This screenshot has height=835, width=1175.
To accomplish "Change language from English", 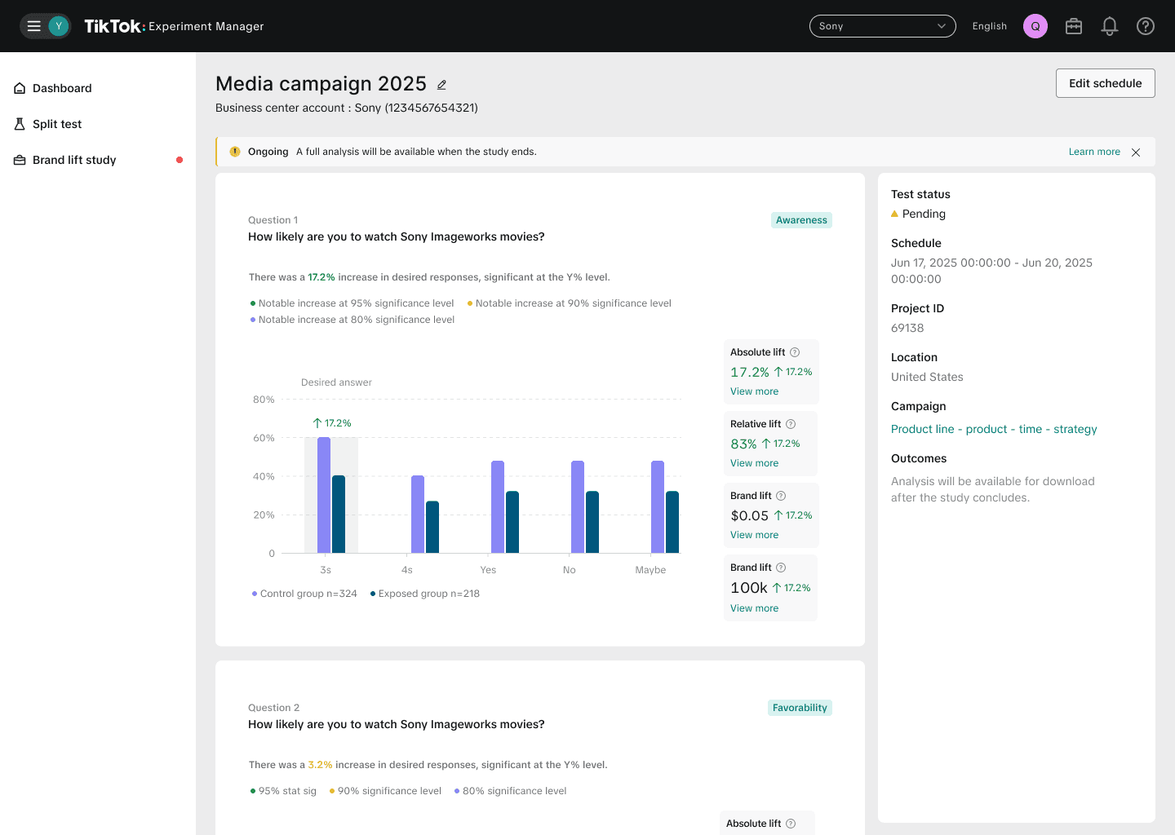I will (x=990, y=26).
